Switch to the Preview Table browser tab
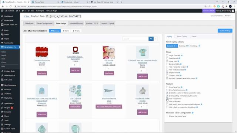The image size is (237, 133). coord(45,2)
